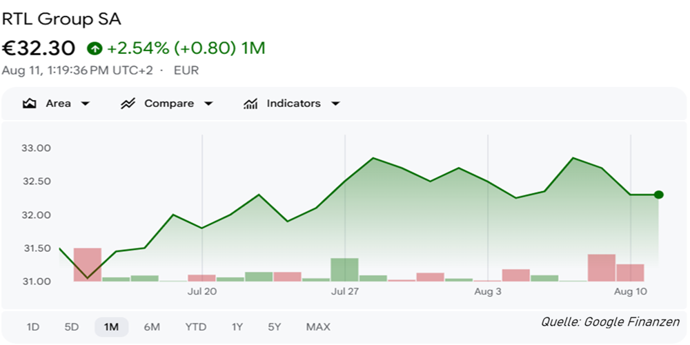
Task: Click the Indicators bar-chart icon
Action: [x=250, y=104]
